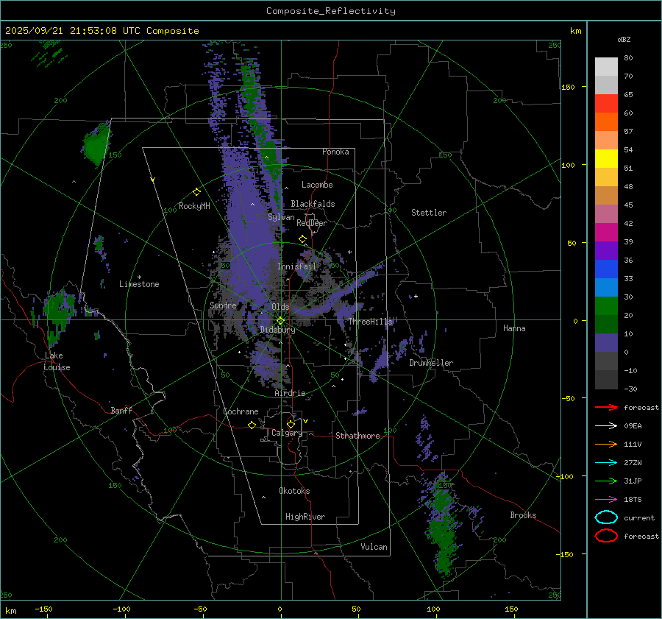
Task: Select the magenta 18TS arrow icon
Action: 606,499
